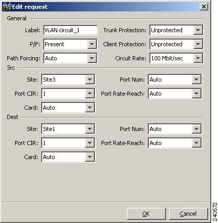218x223 pixels.
Task: Expand the Dest Port Num dropdown
Action: (x=175, y=129)
